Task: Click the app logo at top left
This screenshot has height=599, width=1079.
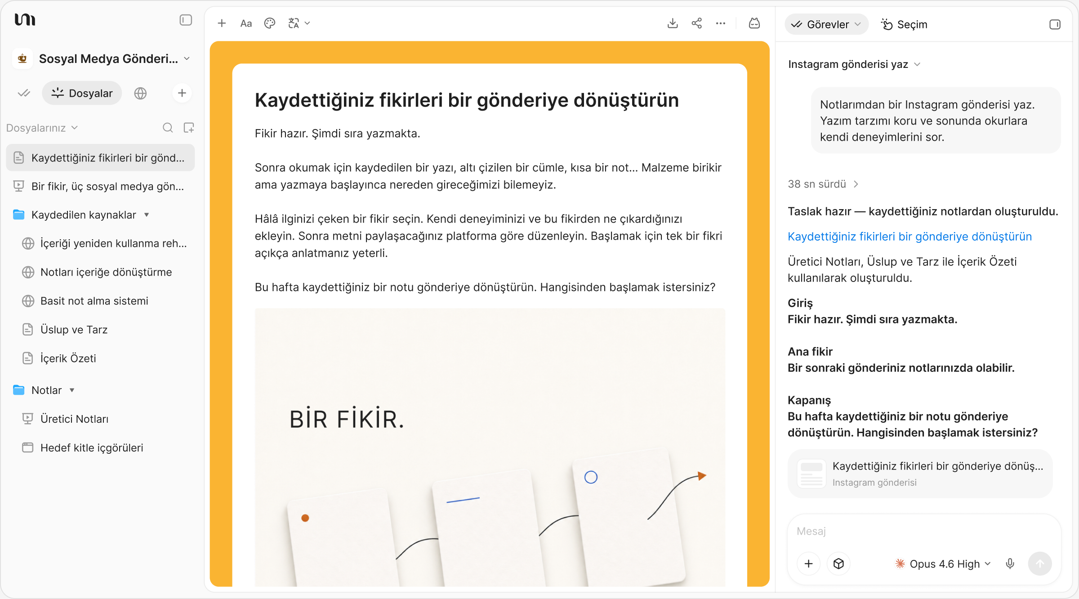Action: tap(25, 20)
